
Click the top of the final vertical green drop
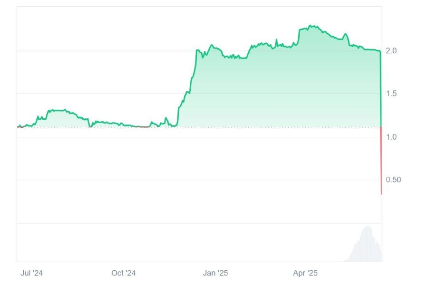[x=380, y=51]
